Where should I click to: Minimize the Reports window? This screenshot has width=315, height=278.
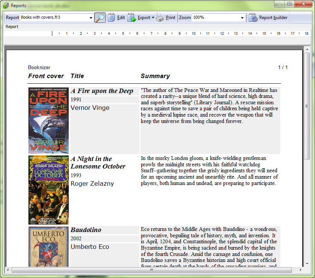tap(279, 4)
